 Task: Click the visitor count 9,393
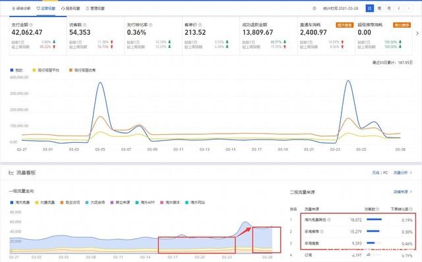coord(357,243)
